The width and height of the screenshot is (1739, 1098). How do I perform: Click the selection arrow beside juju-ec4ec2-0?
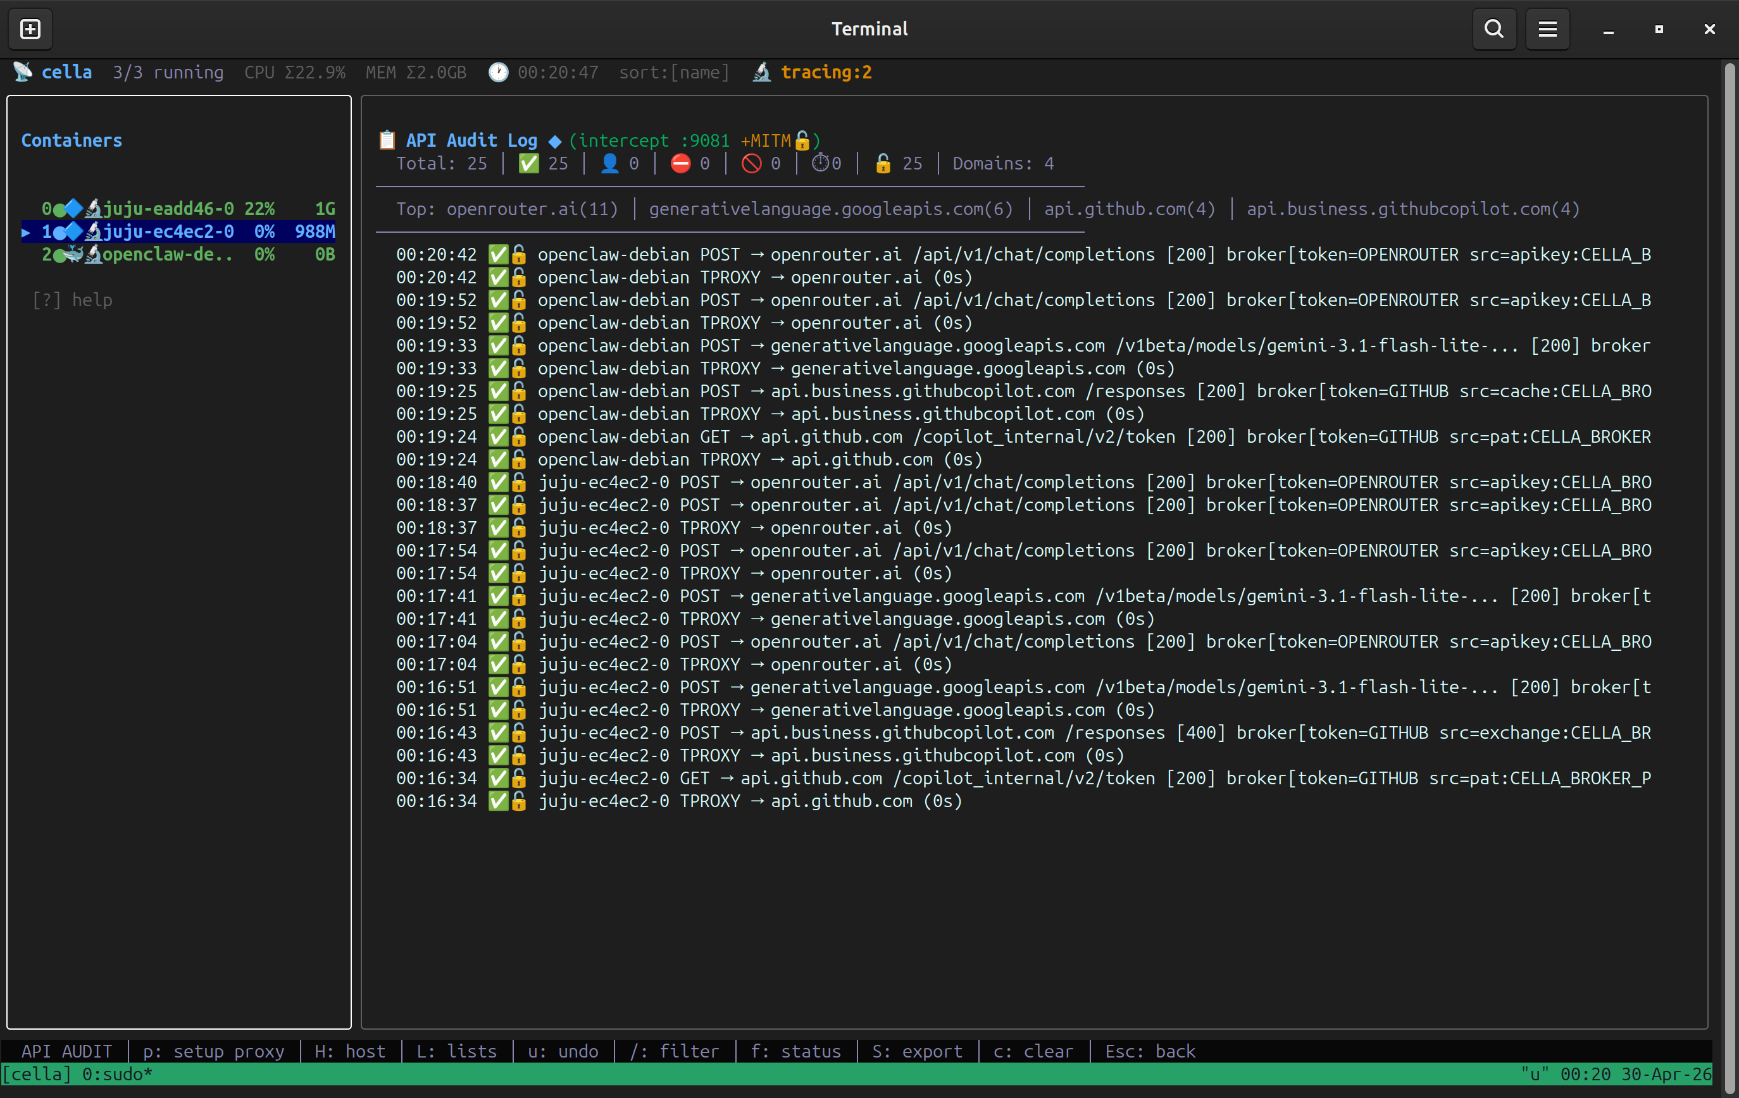[x=26, y=231]
